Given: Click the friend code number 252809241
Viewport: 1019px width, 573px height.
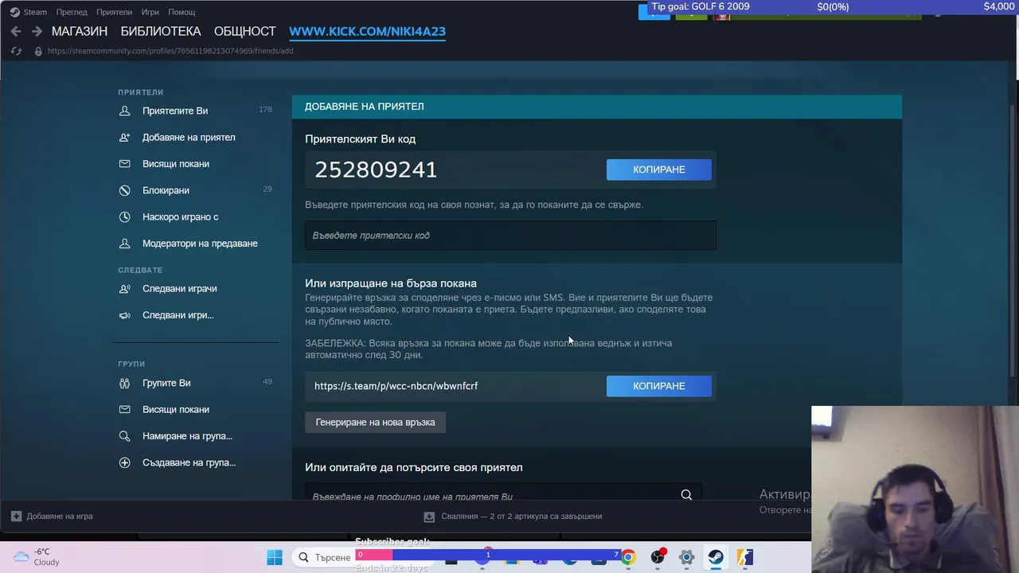Looking at the screenshot, I should tap(376, 170).
